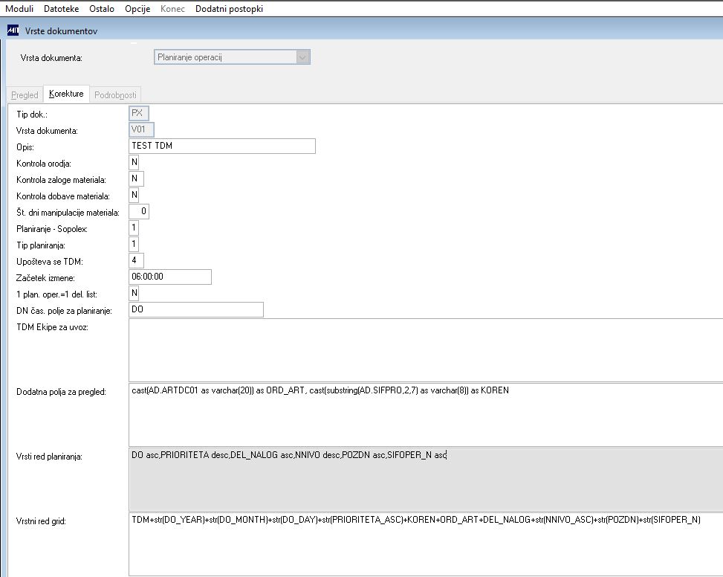
Task: Click the Dodatna polja za pregled text area
Action: pyautogui.click(x=426, y=415)
